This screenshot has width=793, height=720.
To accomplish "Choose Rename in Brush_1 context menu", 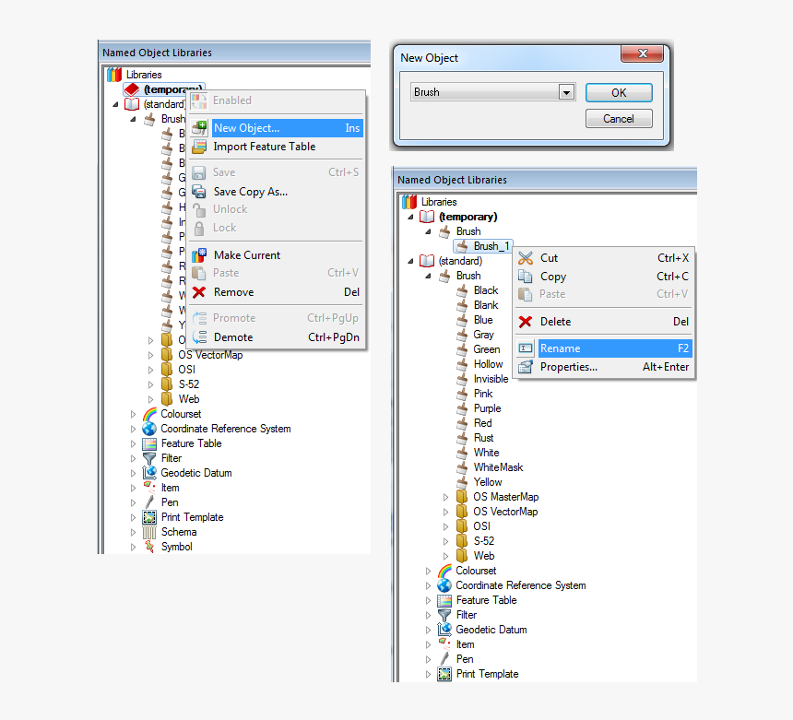I will [604, 348].
